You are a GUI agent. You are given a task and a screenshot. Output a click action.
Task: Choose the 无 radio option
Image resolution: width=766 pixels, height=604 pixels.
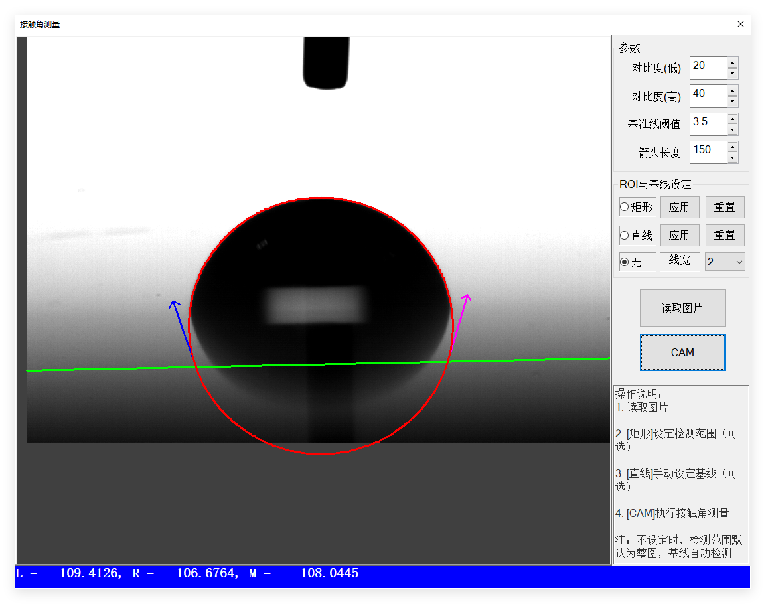click(x=625, y=262)
